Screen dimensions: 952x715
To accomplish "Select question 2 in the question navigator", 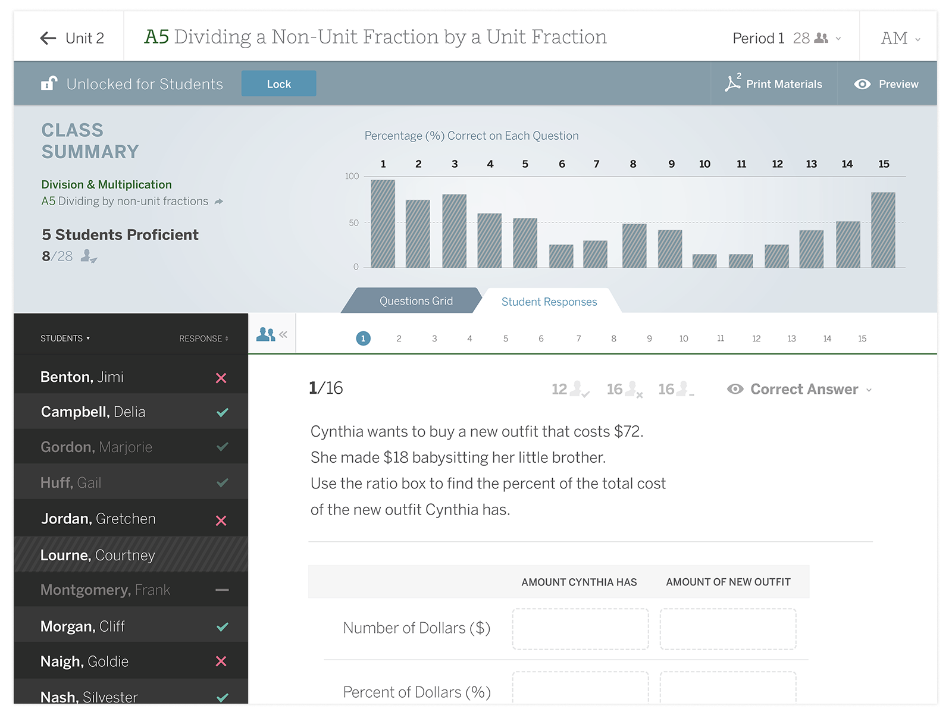I will tap(399, 338).
